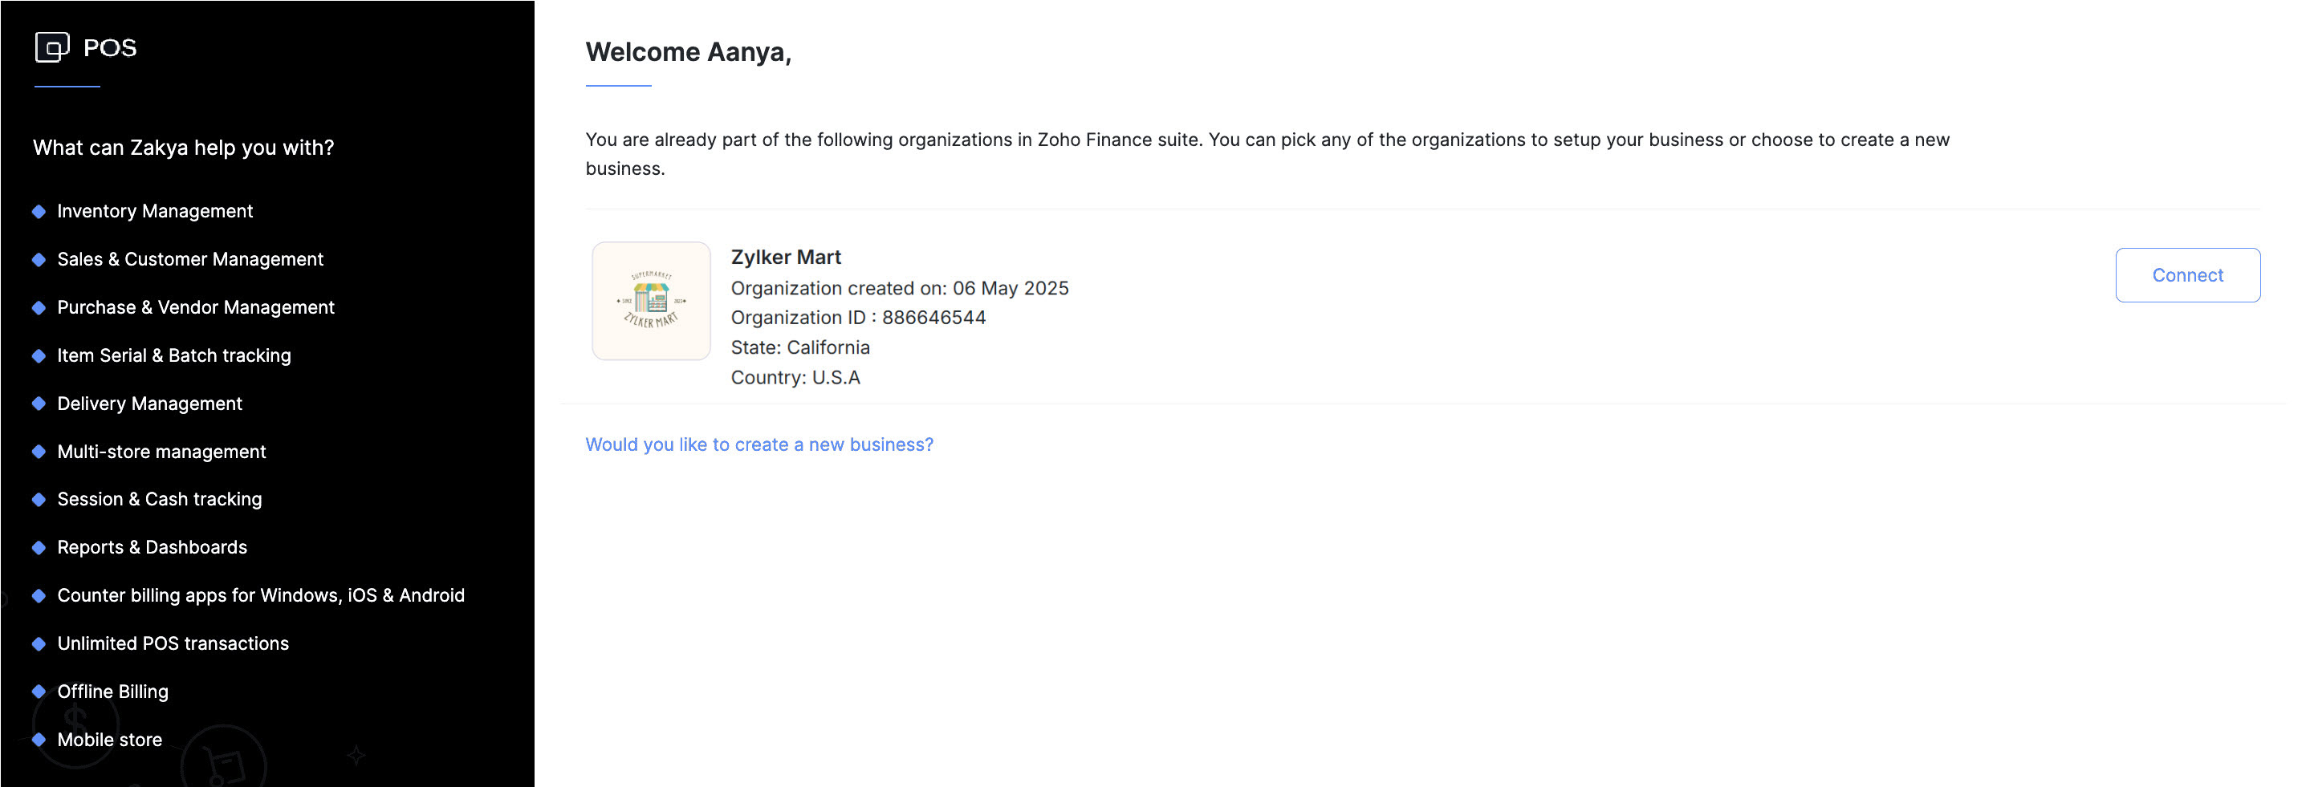Image resolution: width=2306 pixels, height=787 pixels.
Task: Click the POS logo icon
Action: (52, 47)
